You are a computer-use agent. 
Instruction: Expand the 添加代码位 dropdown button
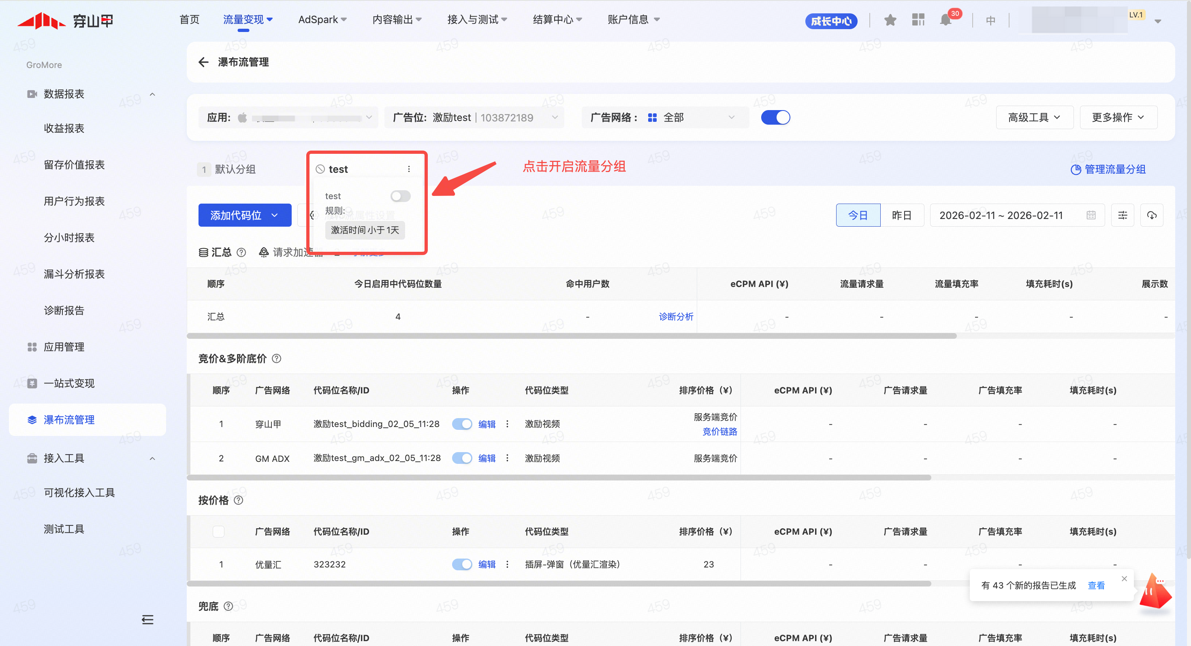245,215
